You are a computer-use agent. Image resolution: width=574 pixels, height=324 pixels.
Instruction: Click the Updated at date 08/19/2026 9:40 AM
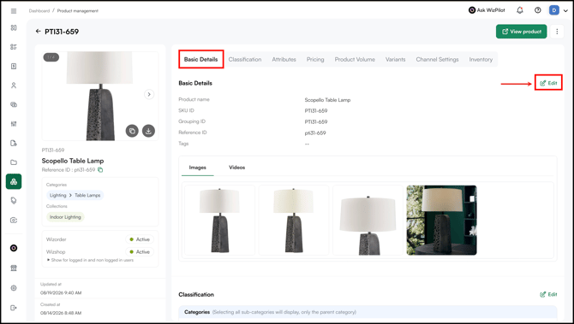(61, 292)
